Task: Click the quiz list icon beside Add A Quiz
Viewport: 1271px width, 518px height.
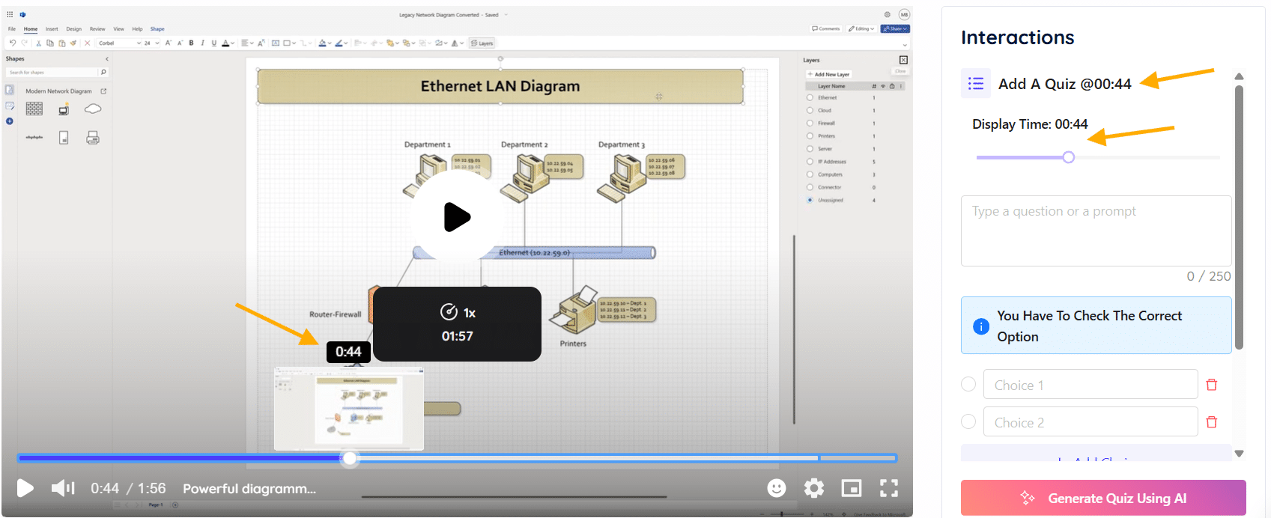Action: [x=976, y=84]
